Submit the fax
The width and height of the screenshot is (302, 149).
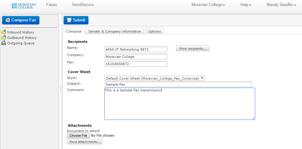[76, 20]
